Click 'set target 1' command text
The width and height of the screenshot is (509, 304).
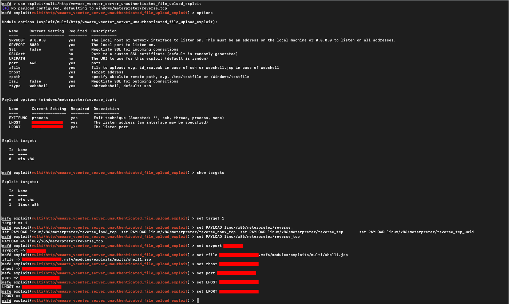(210, 218)
